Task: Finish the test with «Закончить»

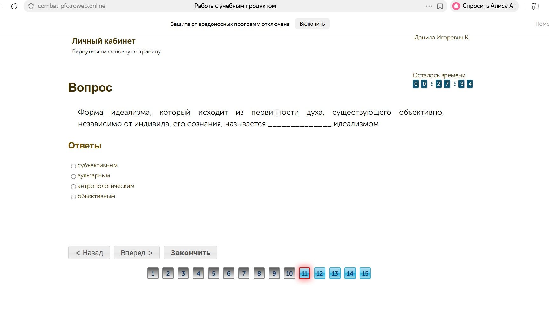Action: [x=190, y=253]
